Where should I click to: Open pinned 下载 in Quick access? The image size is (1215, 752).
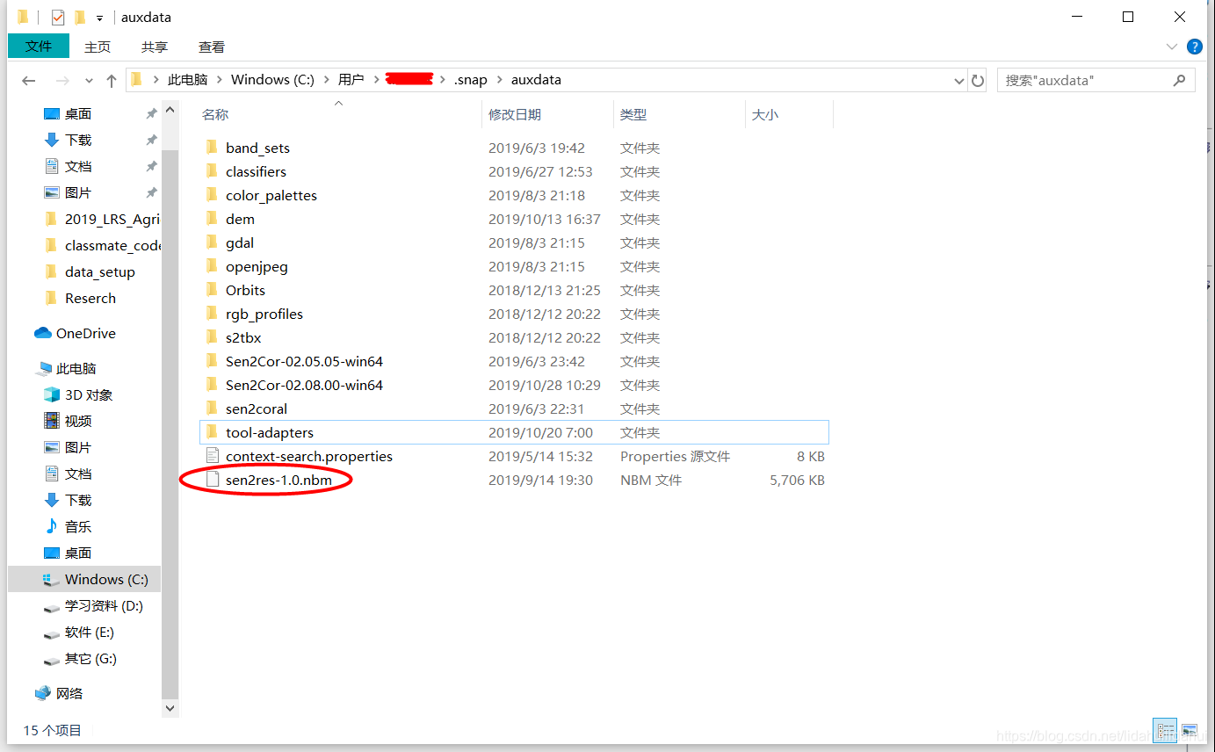[x=78, y=140]
